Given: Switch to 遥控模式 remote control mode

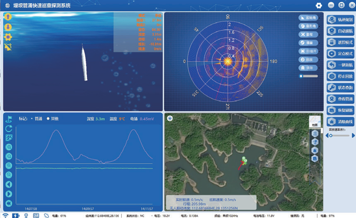Looking at the screenshot, I should click(340, 42).
